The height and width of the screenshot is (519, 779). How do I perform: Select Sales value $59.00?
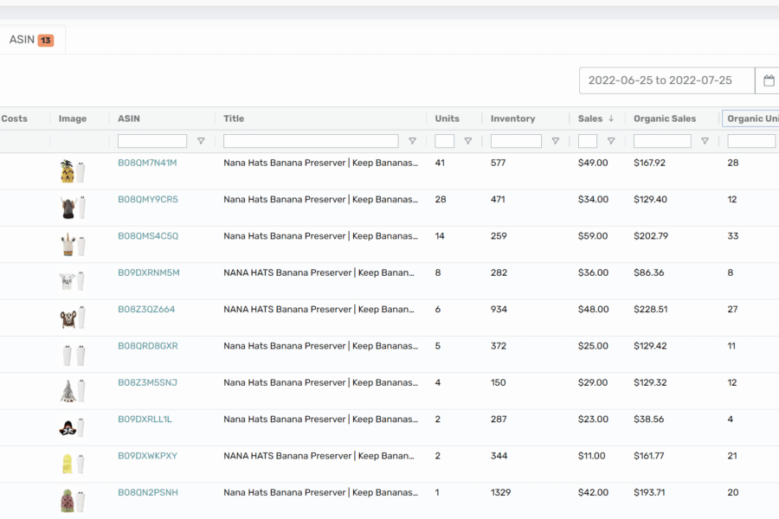pos(593,236)
